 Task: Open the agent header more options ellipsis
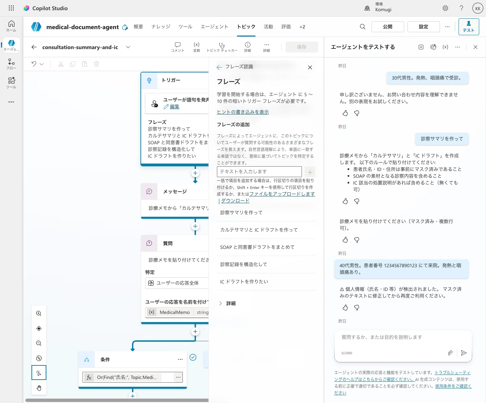(x=447, y=27)
